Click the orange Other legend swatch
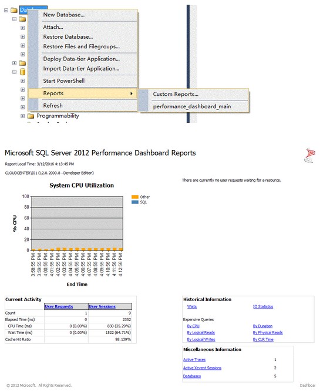Screen dimensions: 320x391 [x=135, y=197]
